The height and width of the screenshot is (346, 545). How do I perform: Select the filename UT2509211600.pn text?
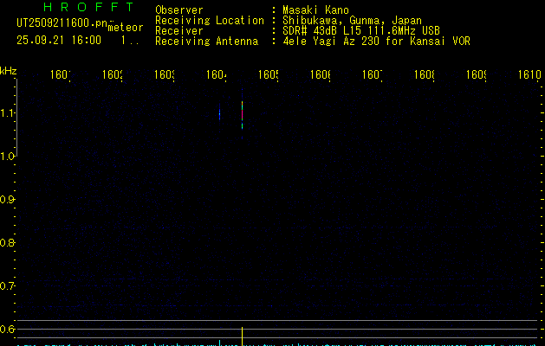[x=62, y=23]
